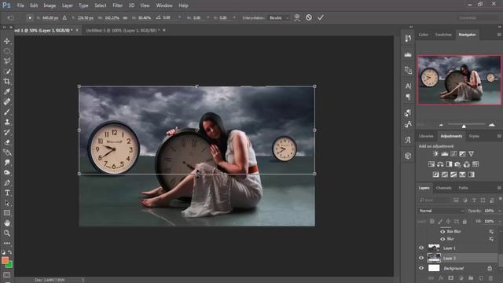
Task: Select the Horizontal Type tool
Action: (7, 193)
